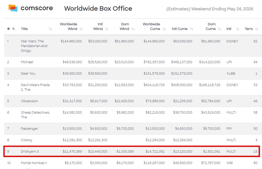Select the Passenger title cell
This screenshot has width=262, height=169.
pyautogui.click(x=29, y=128)
